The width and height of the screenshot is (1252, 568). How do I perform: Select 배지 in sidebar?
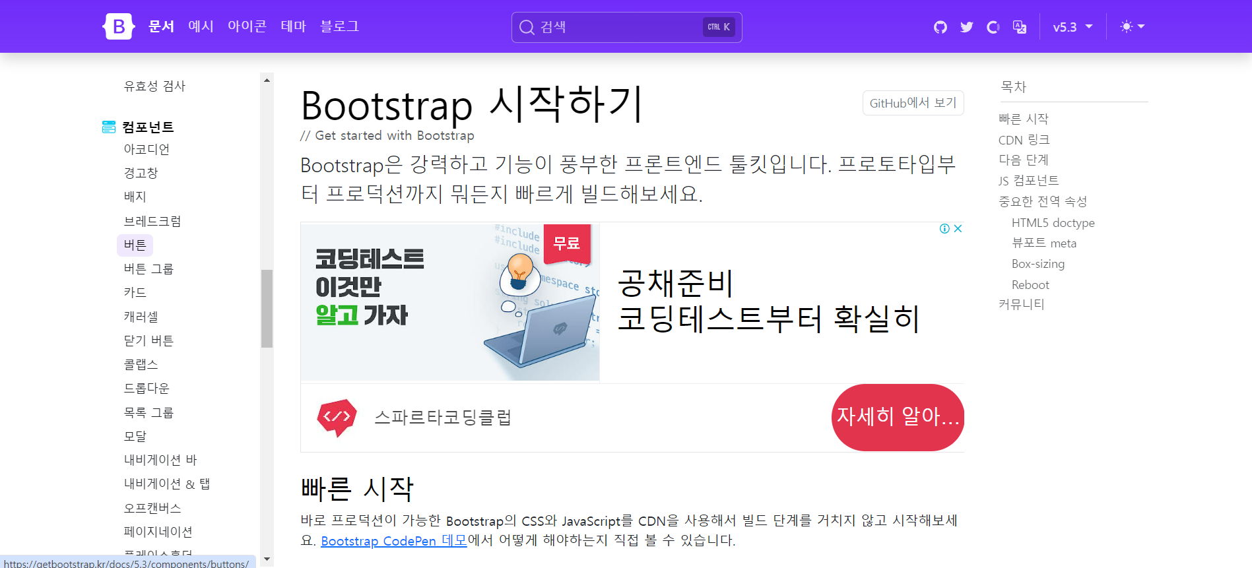pyautogui.click(x=135, y=197)
